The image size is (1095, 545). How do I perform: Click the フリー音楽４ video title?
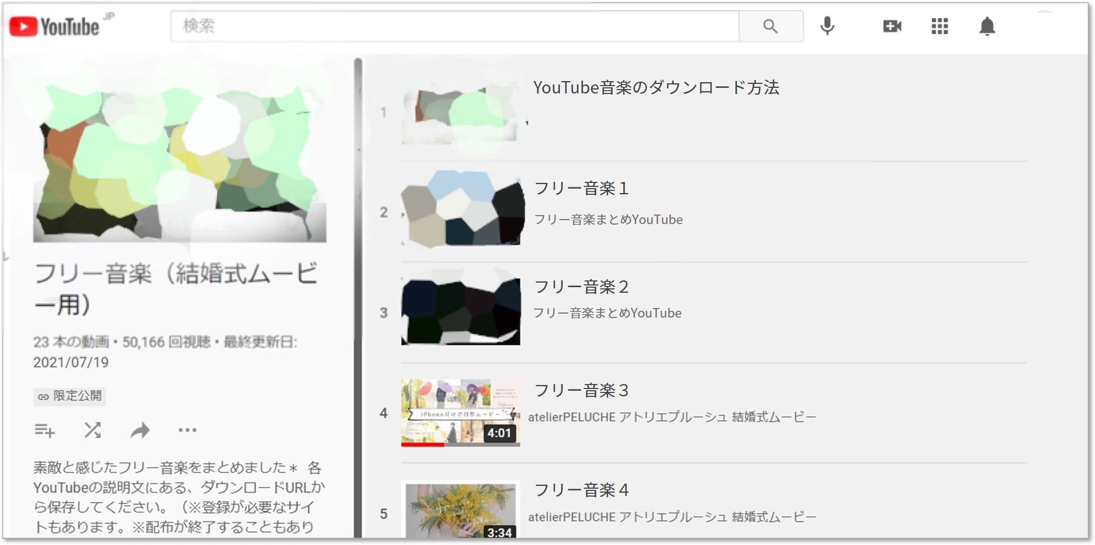(x=581, y=490)
